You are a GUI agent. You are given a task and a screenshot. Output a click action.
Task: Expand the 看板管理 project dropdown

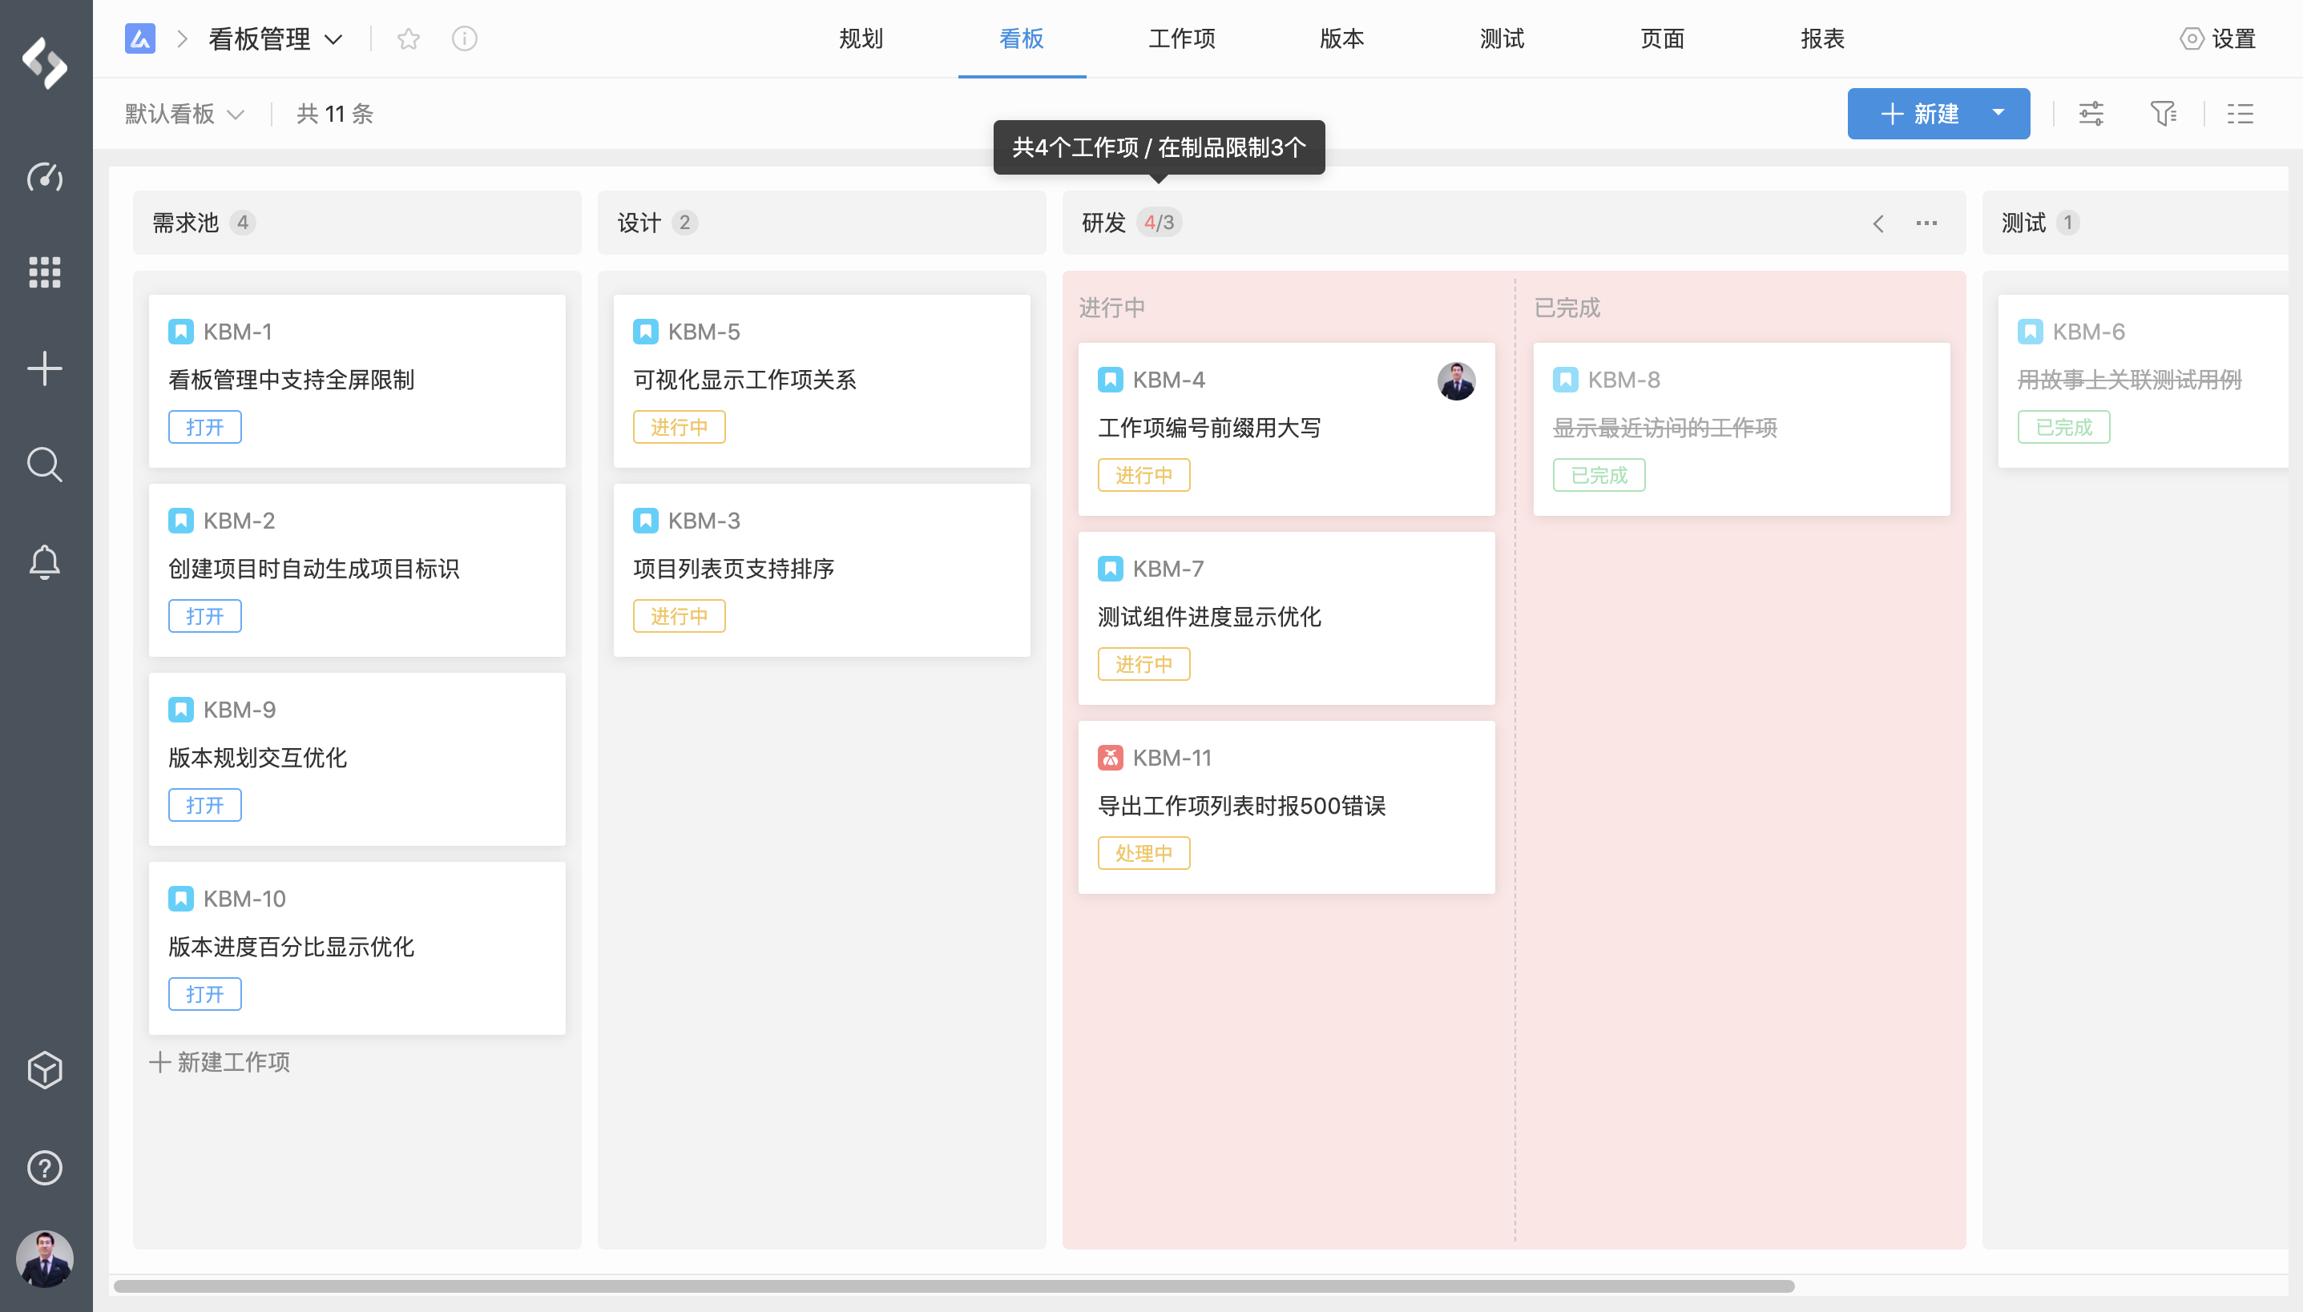333,40
